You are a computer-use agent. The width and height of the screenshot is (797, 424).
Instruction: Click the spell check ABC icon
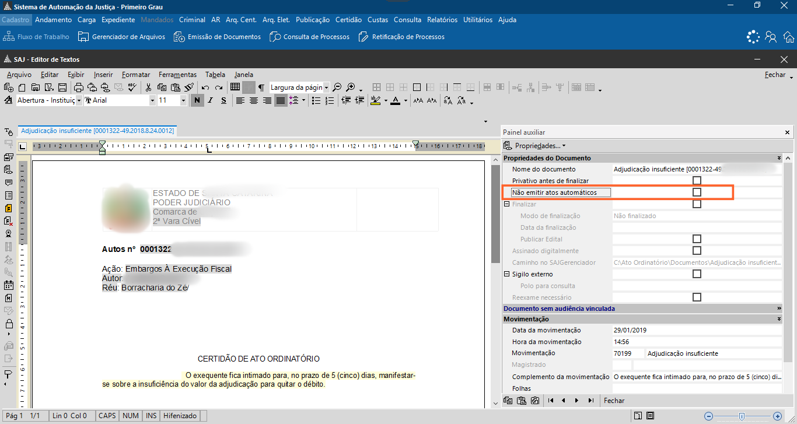(x=132, y=87)
